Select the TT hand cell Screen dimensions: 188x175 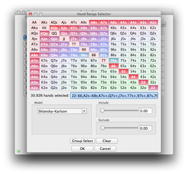click(x=74, y=44)
